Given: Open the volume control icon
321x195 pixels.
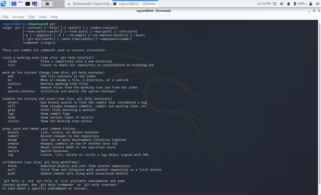Looking at the screenshot, I should tap(281, 4).
